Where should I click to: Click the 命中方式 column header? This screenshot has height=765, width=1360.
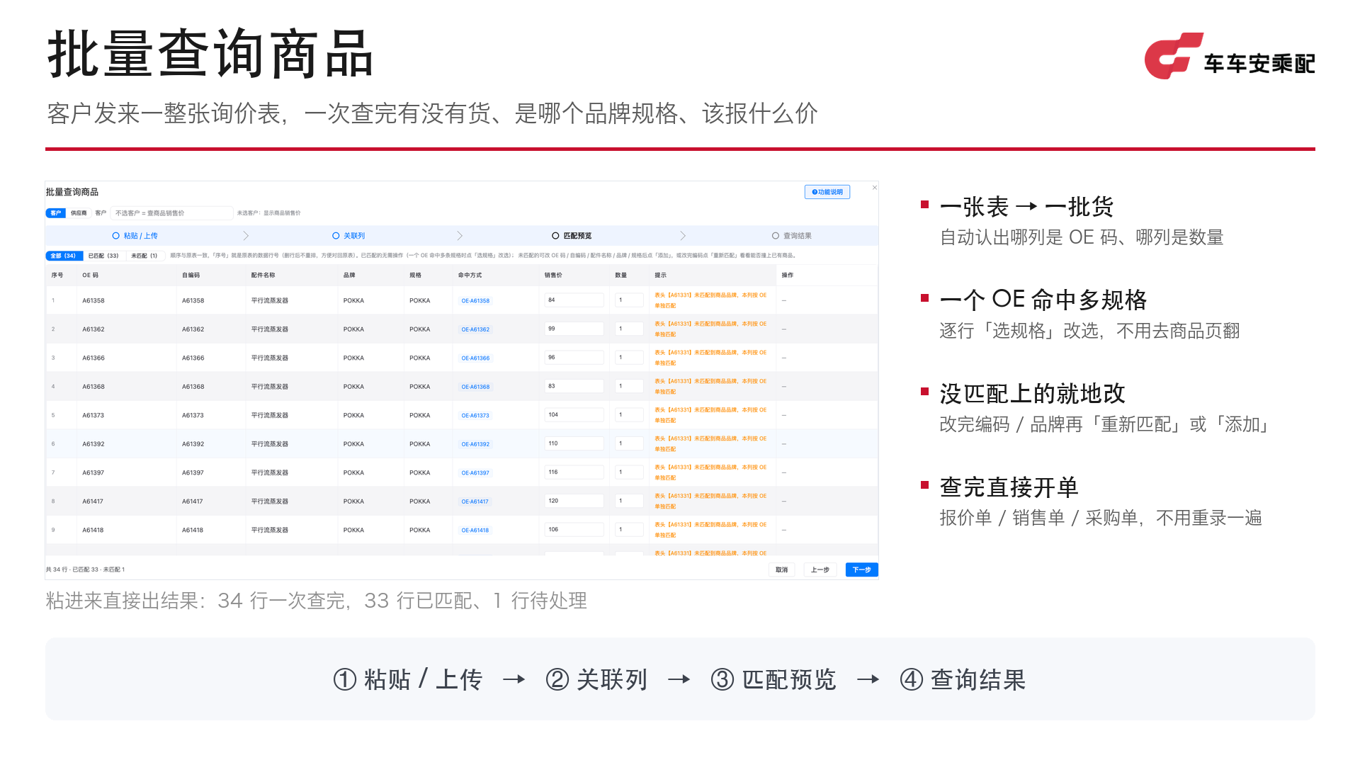click(x=470, y=276)
